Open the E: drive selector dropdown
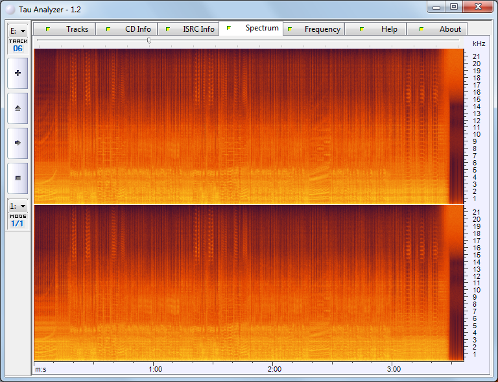498x382 pixels. coord(18,30)
